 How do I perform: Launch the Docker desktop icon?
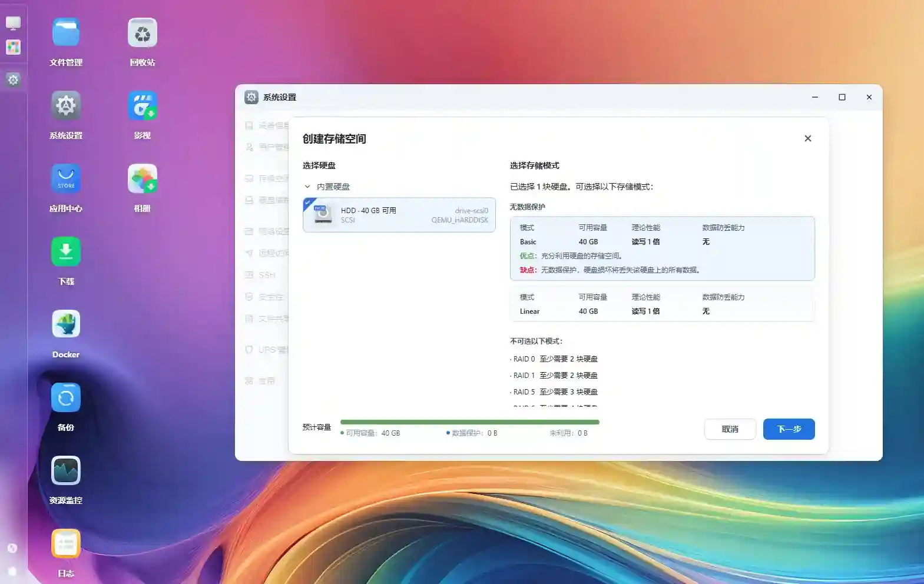pos(65,325)
